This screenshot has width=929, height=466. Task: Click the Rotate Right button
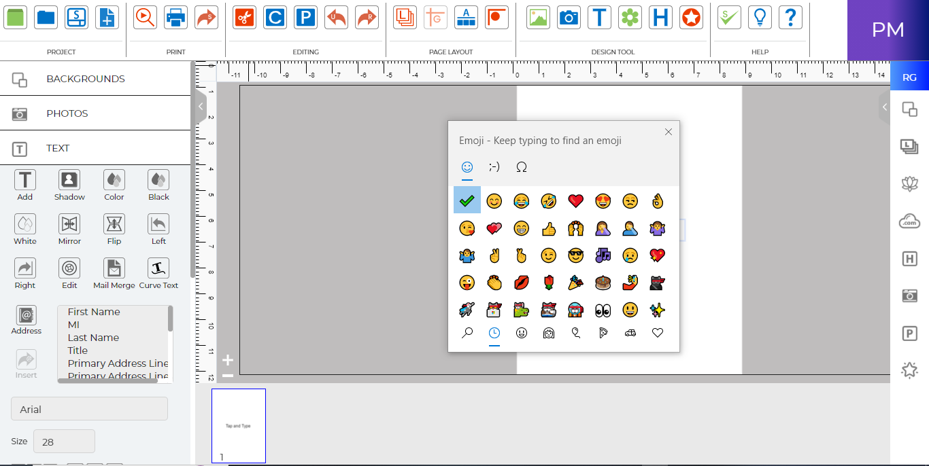[x=25, y=274]
